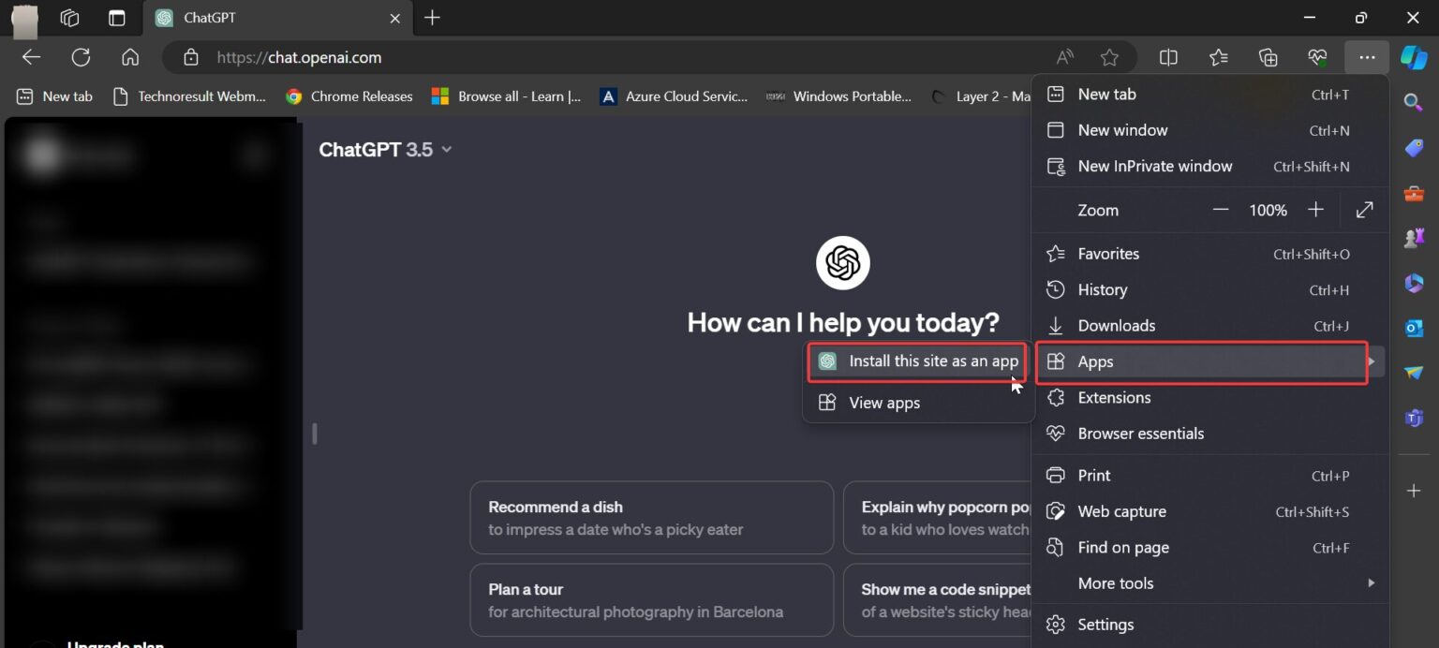Click the View apps option
The height and width of the screenshot is (648, 1439).
pyautogui.click(x=882, y=403)
